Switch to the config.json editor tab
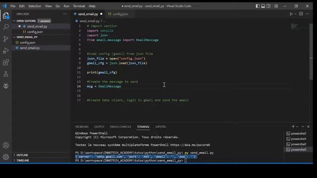Viewport: 317px width, 178px height. pos(120,14)
